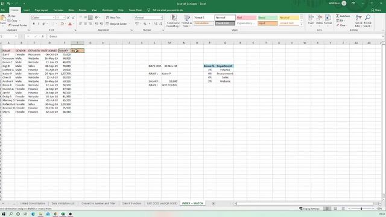Image resolution: width=386 pixels, height=217 pixels.
Task: Open the Insert Function dialog
Action: click(x=43, y=36)
